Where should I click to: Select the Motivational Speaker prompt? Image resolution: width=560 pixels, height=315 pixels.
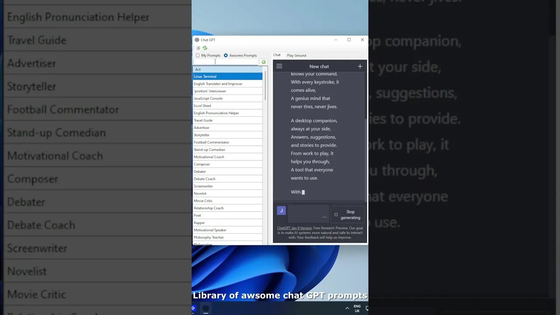[x=227, y=230]
